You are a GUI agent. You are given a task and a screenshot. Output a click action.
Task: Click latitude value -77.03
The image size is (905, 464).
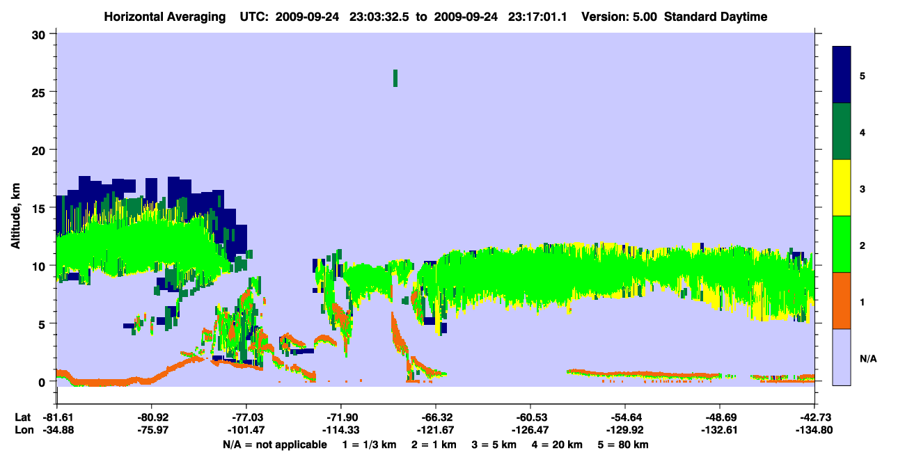tap(246, 417)
